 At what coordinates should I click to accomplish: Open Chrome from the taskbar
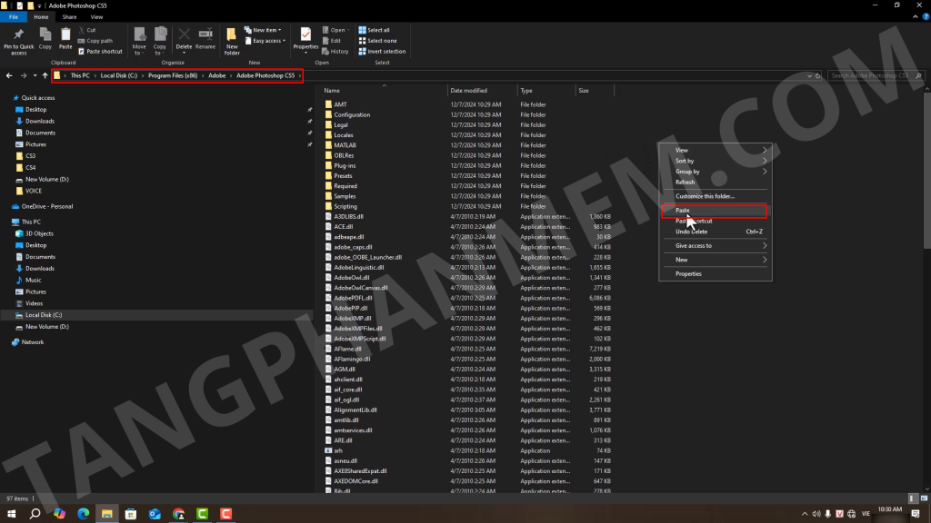(177, 514)
